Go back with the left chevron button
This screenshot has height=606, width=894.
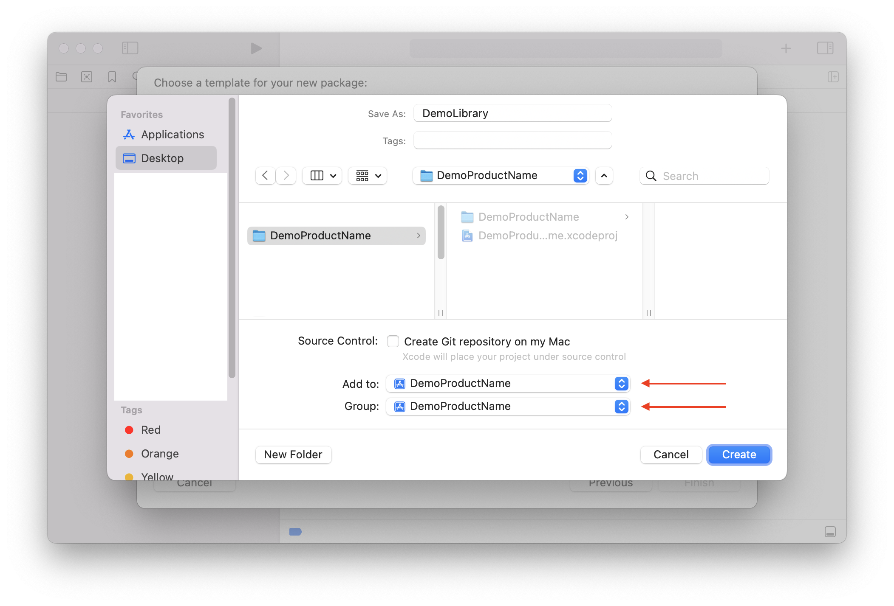pos(266,176)
